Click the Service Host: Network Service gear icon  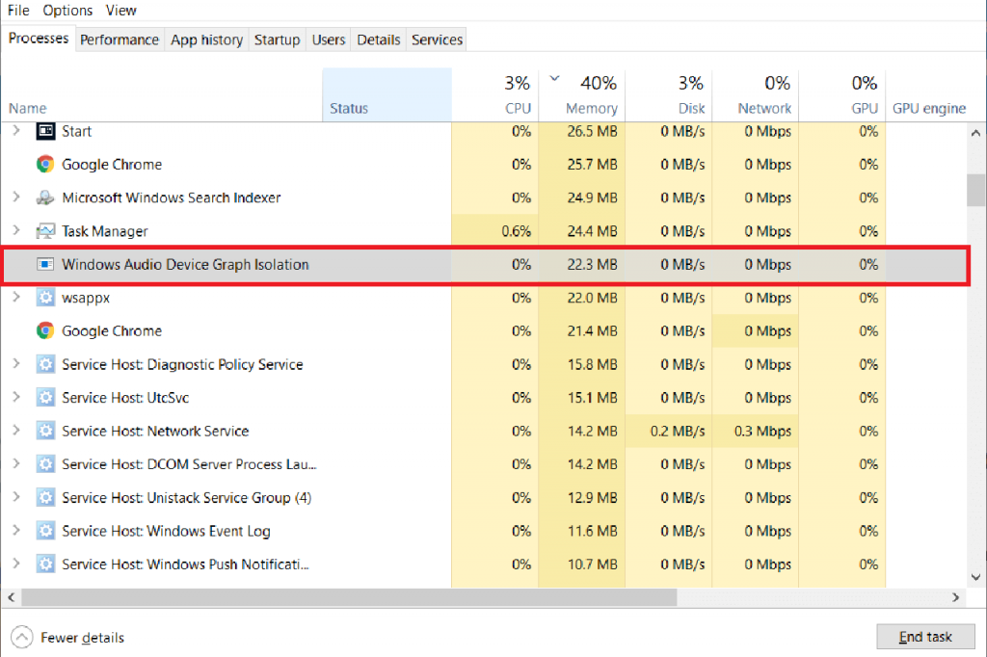pos(45,431)
